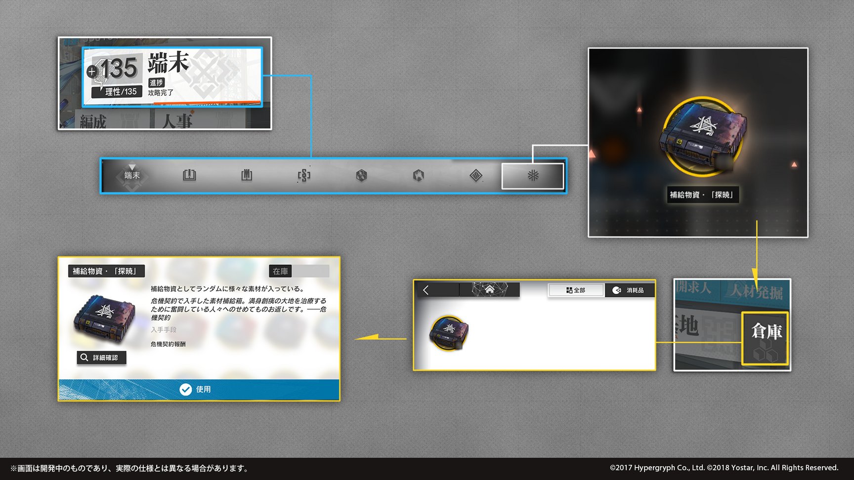Click the 在庫 stock label
Screen dimensions: 854x480
pyautogui.click(x=280, y=271)
